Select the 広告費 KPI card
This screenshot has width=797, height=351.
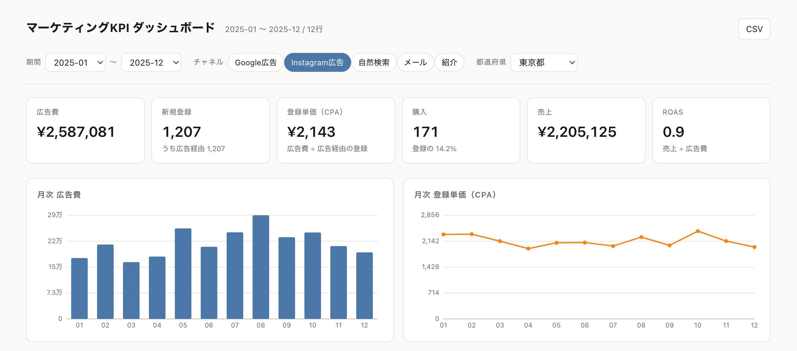click(85, 130)
